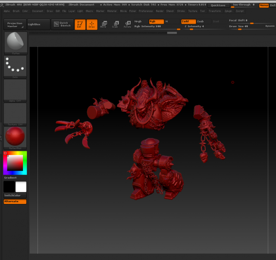Open the Picker menu
Image resolution: width=276 pixels, height=260 pixels.
(x=132, y=11)
